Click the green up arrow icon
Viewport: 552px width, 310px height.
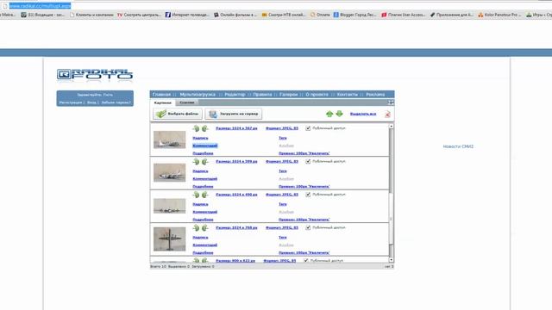[329, 114]
